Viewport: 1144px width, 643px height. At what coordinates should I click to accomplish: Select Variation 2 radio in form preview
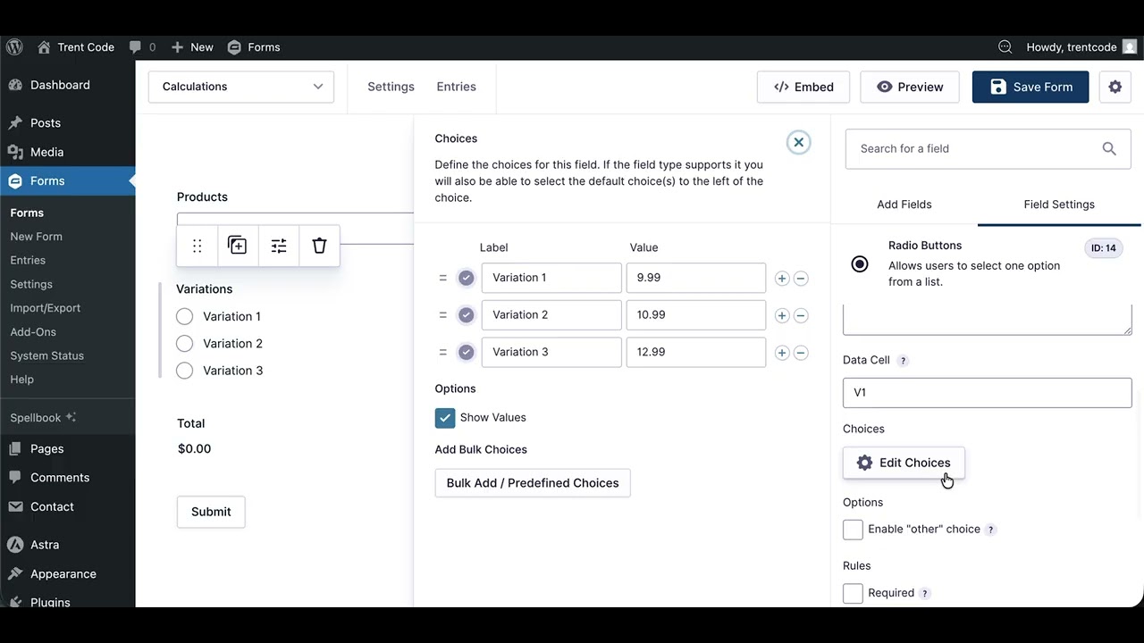coord(185,344)
